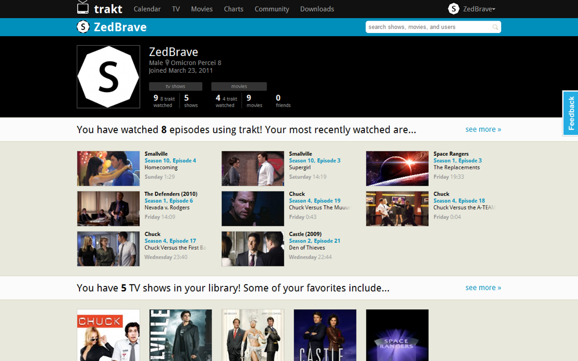The height and width of the screenshot is (361, 578).
Task: Open Chuck Season 4, Episode 17 link
Action: (x=170, y=241)
